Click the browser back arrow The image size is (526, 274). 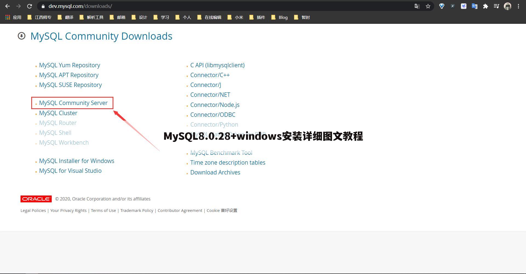tap(7, 6)
